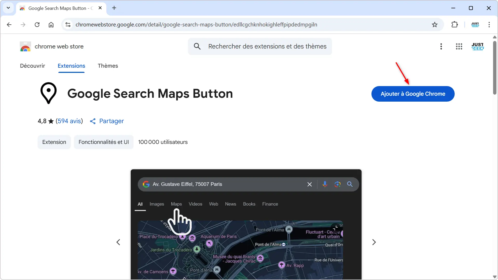498x280 pixels.
Task: Switch to the Extensions tab
Action: tap(71, 66)
